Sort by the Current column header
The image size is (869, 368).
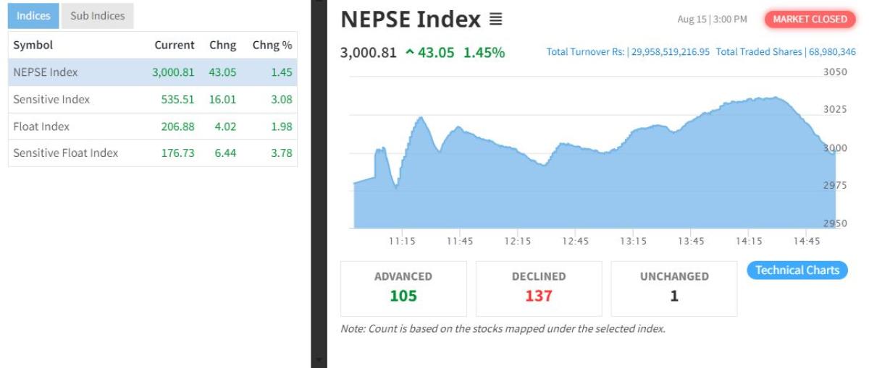pos(174,45)
